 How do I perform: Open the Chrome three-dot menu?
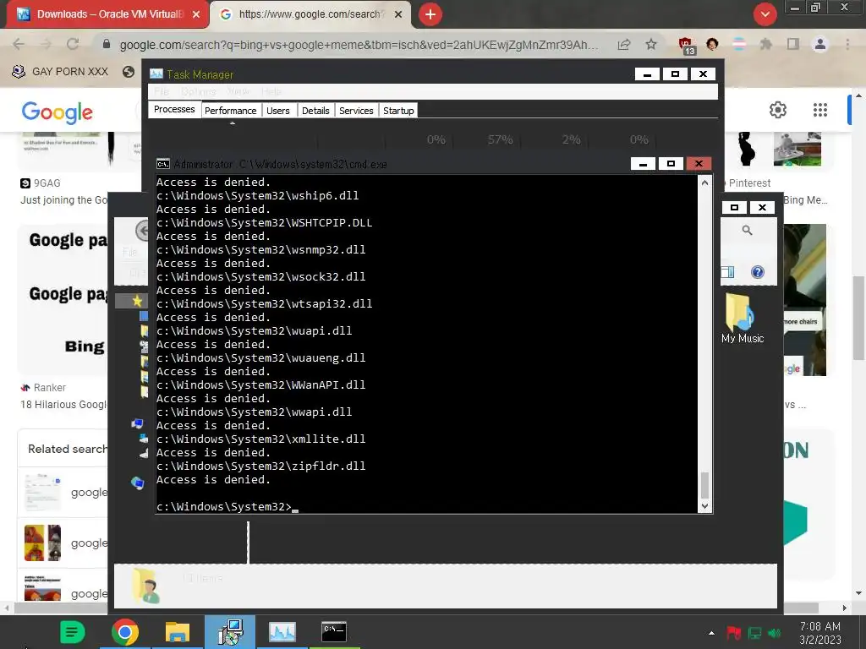coord(847,44)
